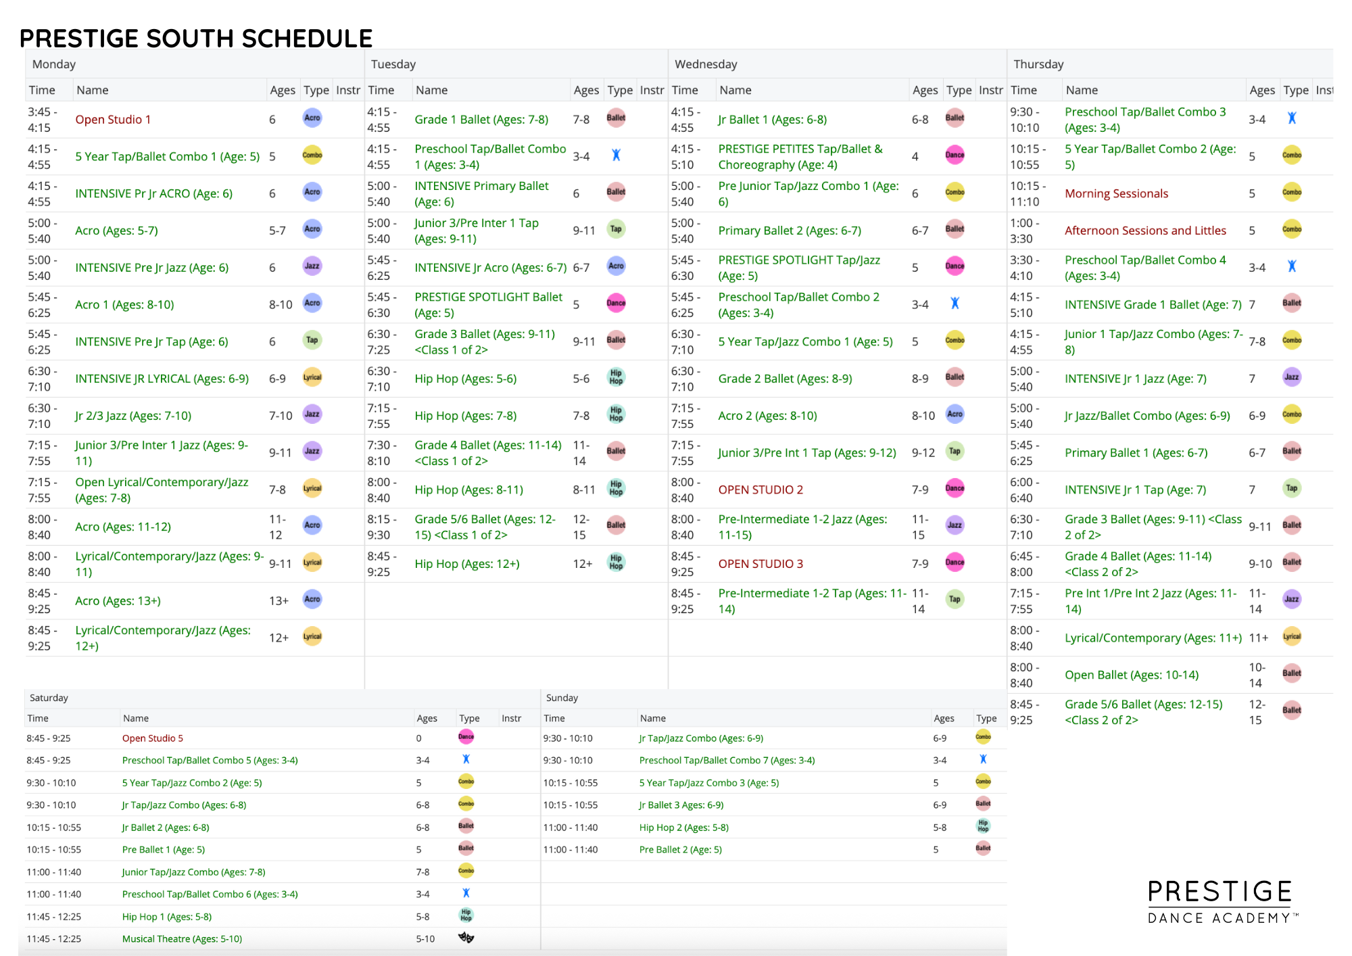This screenshot has height=956, width=1352.
Task: Click dancer icon for Preschool Tap/Ballet Combo 2
Action: [955, 303]
